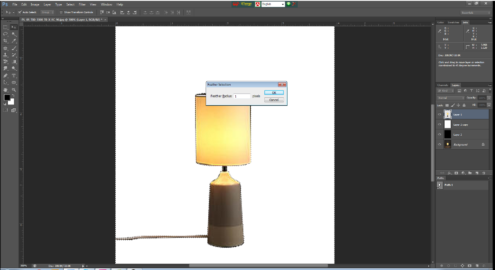Open the Opacity dropdown arrow

[x=489, y=97]
